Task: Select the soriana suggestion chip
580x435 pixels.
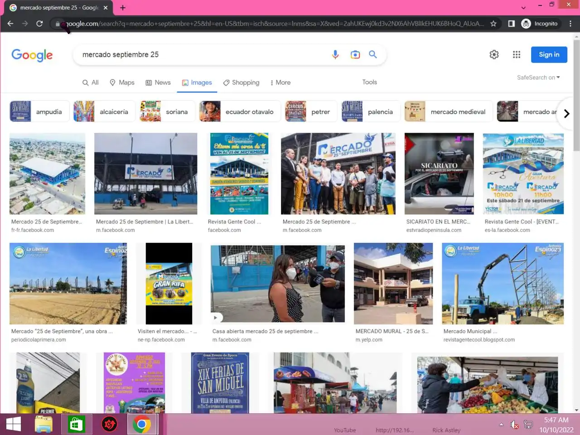Action: [x=167, y=111]
